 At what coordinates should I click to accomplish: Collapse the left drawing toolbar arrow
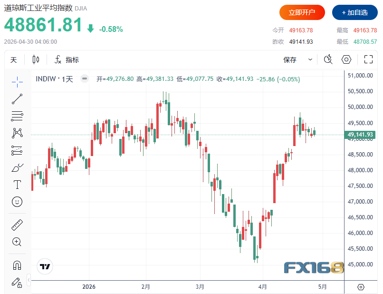coord(29,280)
